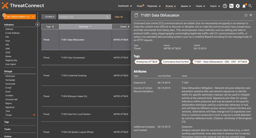This screenshot has width=256, height=138.
Task: Expand the Import menu
Action: pos(215,6)
